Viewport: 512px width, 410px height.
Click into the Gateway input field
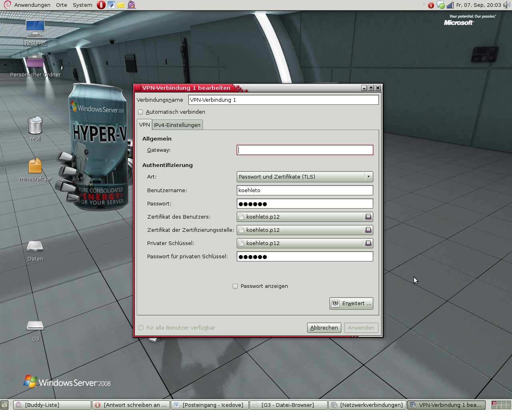304,150
